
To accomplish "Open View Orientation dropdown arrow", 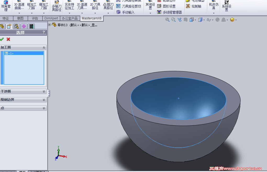I will (x=195, y=20).
